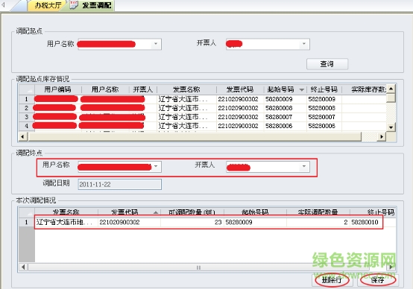This screenshot has height=289, width=413.
Task: Click 实际调配数量 column header
Action: pyautogui.click(x=318, y=212)
